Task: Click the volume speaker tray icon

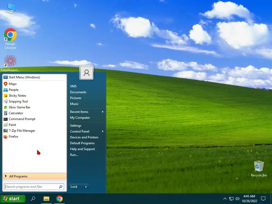Action: coord(237,199)
